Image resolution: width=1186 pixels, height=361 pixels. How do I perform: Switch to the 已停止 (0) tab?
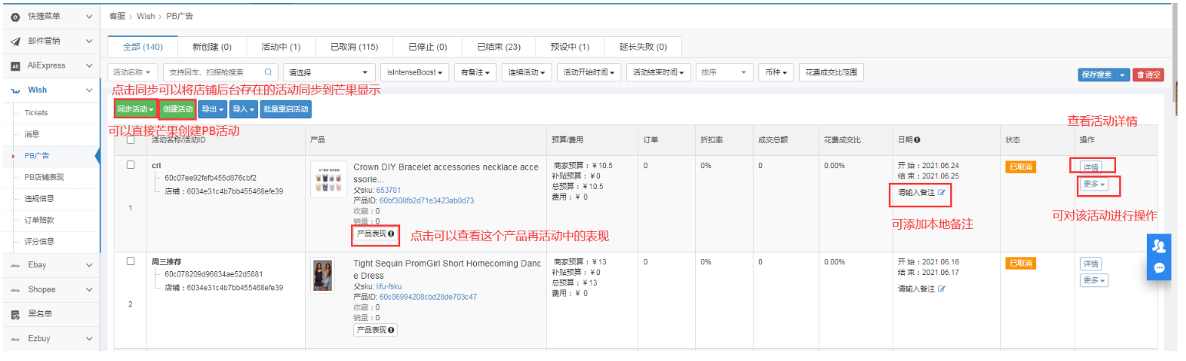click(x=427, y=47)
